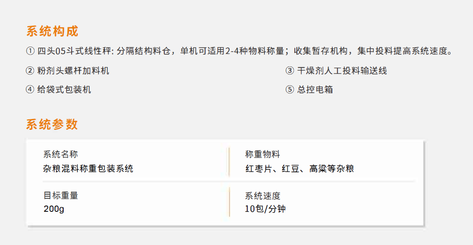
Task: Click the 200g value
Action: pyautogui.click(x=54, y=209)
